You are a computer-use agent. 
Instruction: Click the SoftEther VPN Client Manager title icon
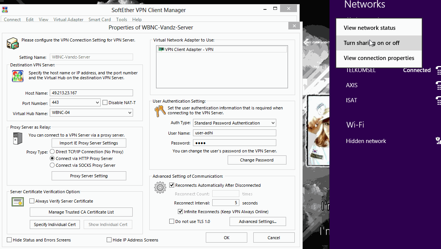[x=5, y=10]
